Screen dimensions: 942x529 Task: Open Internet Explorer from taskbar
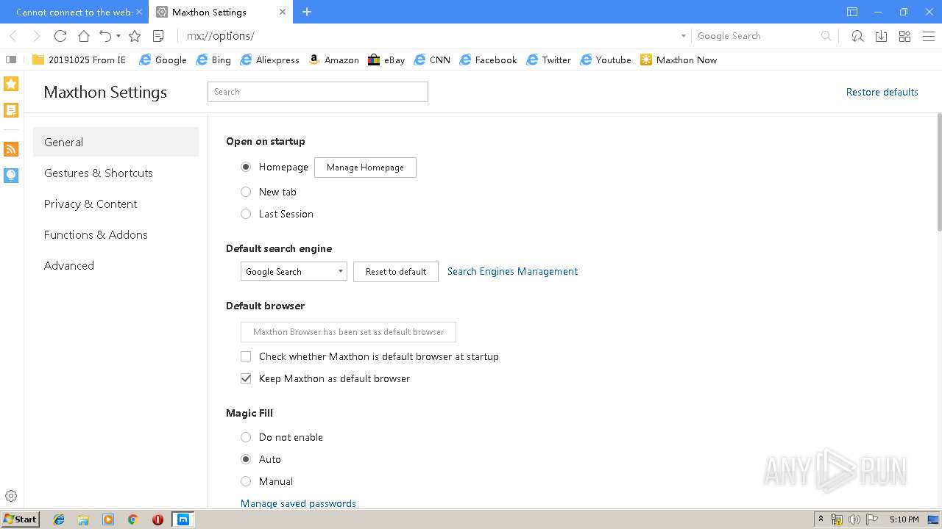(59, 519)
